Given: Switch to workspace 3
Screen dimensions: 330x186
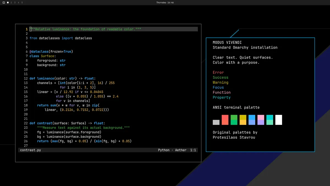Looking at the screenshot, I should [x=15, y=2].
